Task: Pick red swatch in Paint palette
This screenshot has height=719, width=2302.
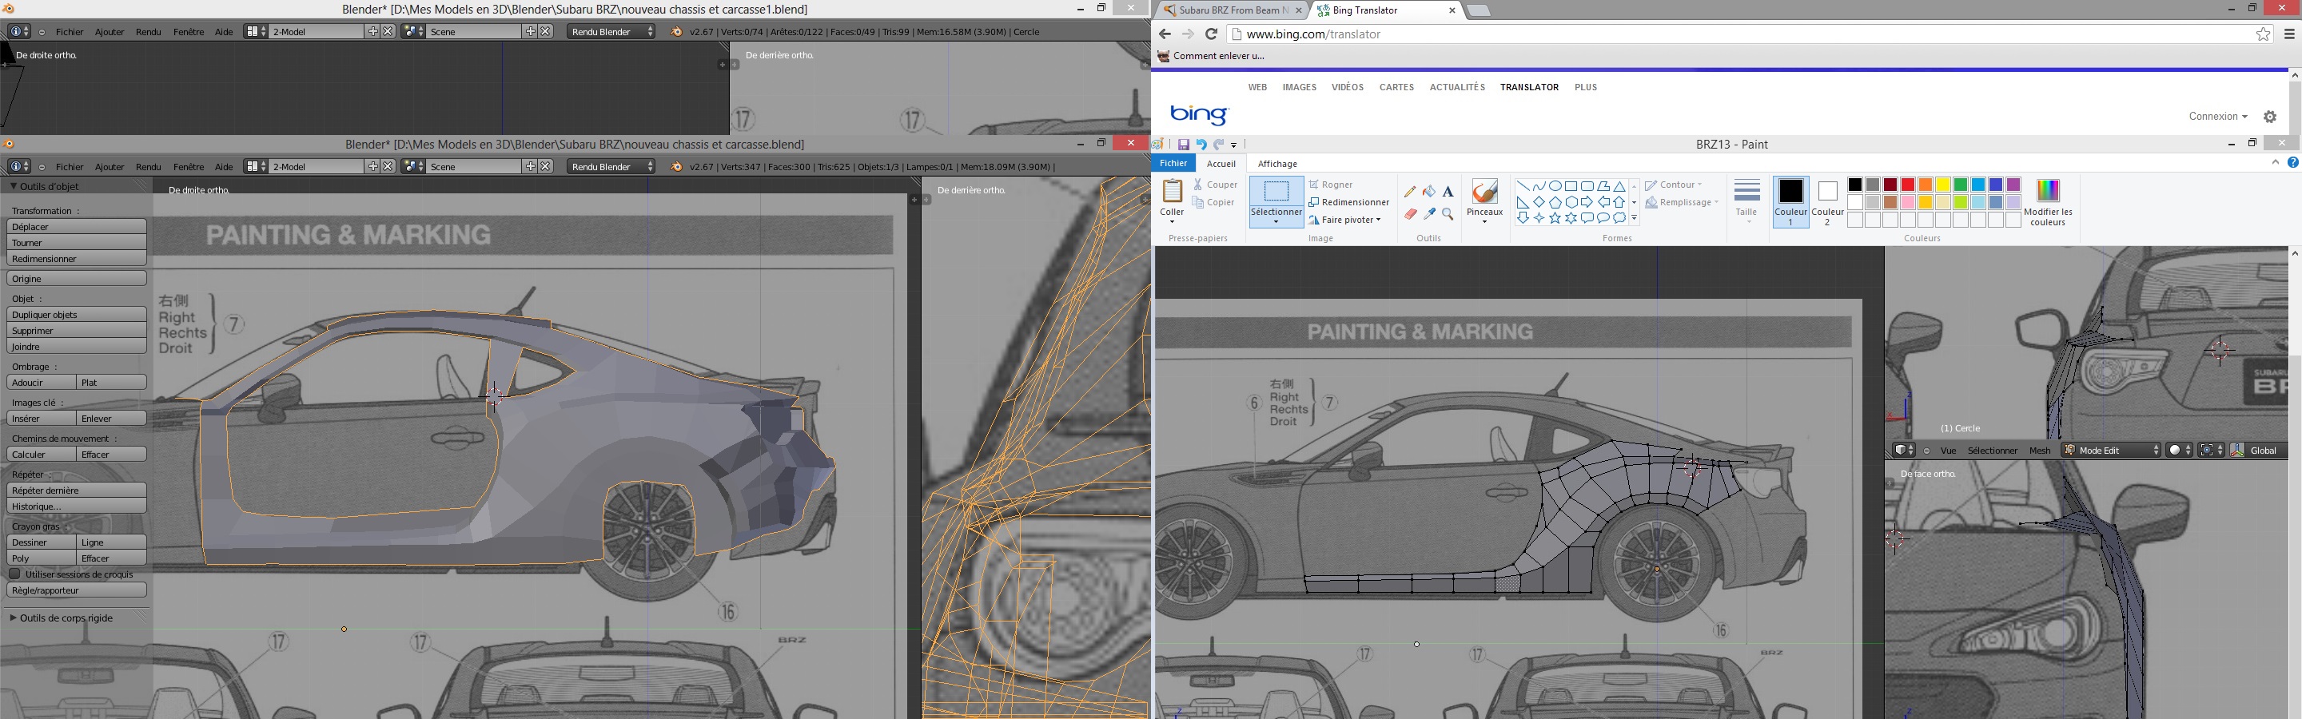Action: [x=1908, y=185]
